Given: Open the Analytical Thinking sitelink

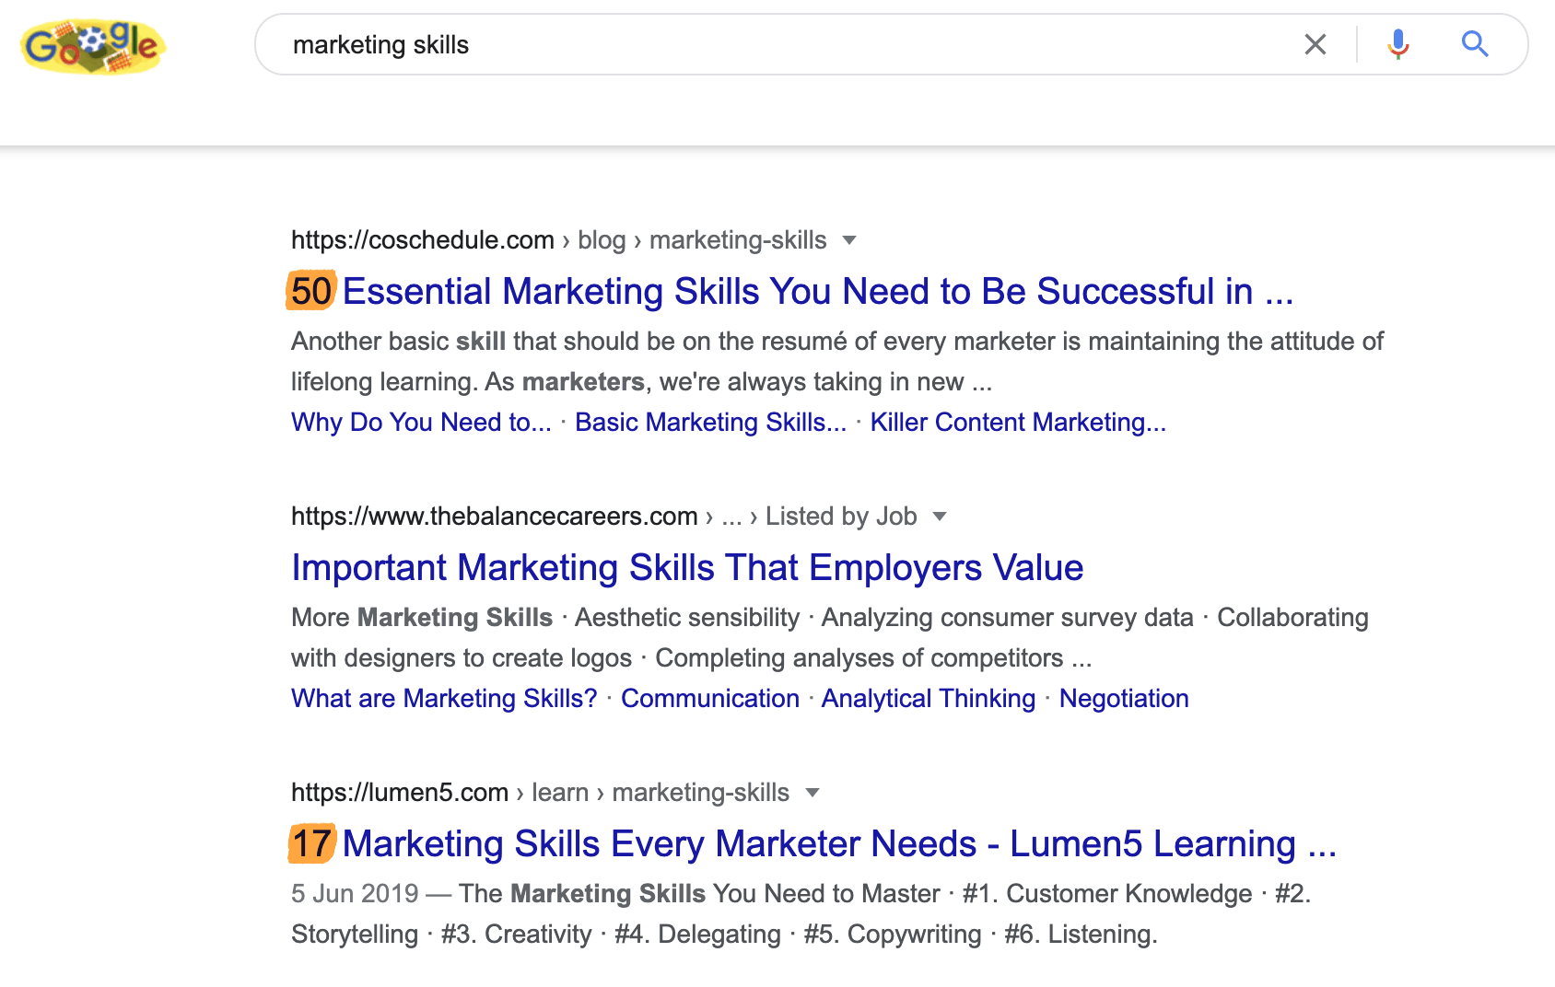Looking at the screenshot, I should [928, 699].
